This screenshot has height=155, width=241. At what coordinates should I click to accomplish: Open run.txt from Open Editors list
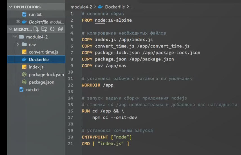tap(35, 14)
